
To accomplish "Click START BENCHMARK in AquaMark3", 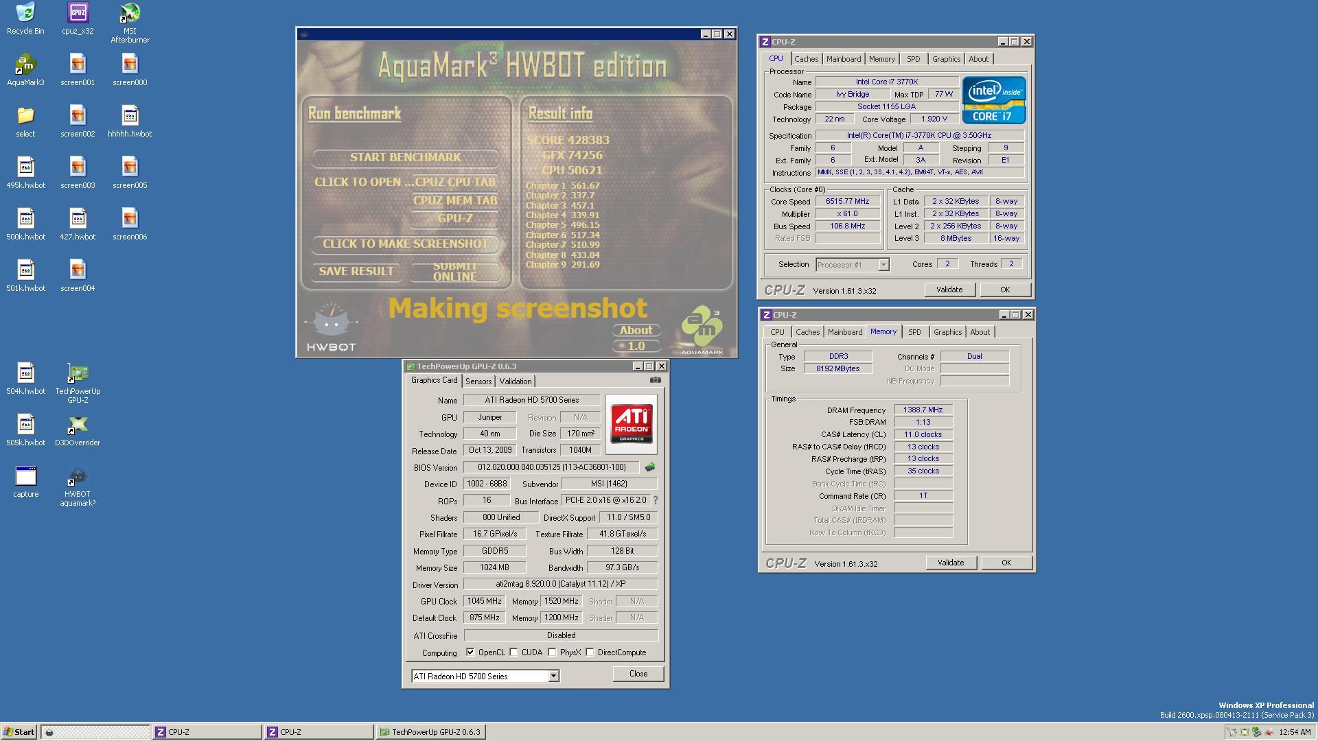I will [406, 158].
